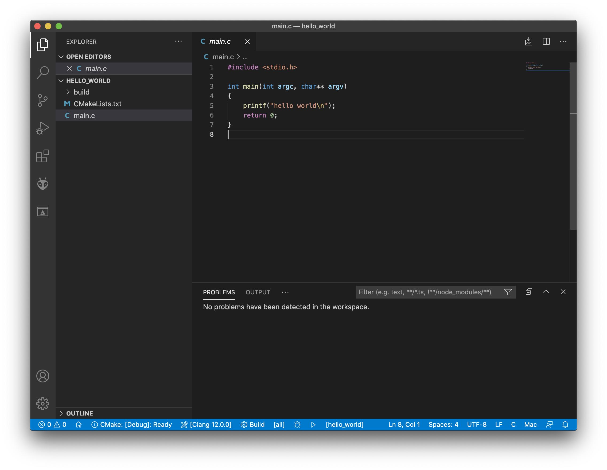Change line ending via the LF indicator
The image size is (607, 470).
click(x=499, y=424)
